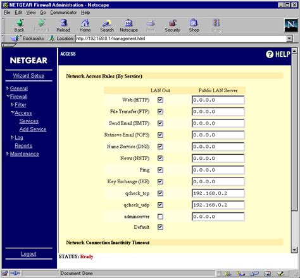Image resolution: width=300 pixels, height=278 pixels.
Task: Open the Security toolbar icon
Action: (x=172, y=23)
